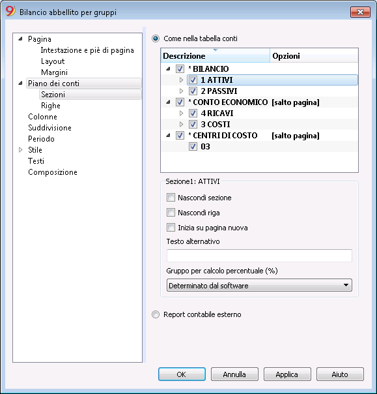The height and width of the screenshot is (394, 377).
Task: Expand the Stile tree item
Action: coord(21,150)
